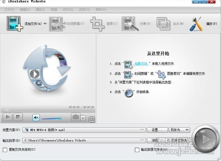Open the 播放 menu
Image resolution: width=221 pixels, height=161 pixels.
pos(40,10)
